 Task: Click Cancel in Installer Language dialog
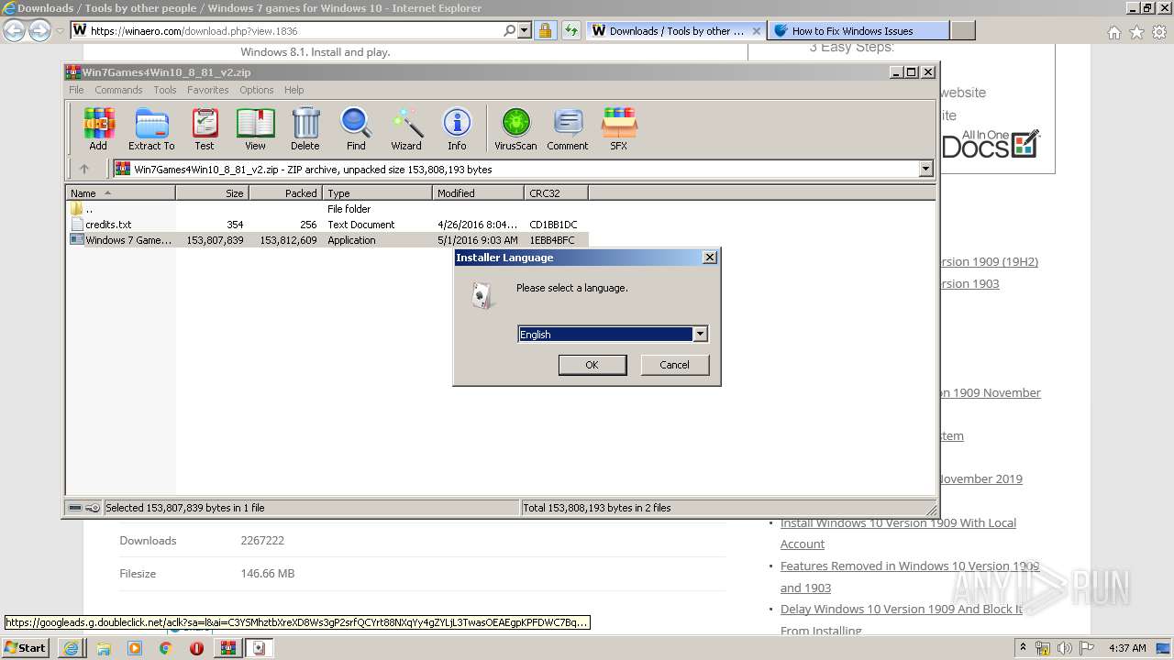pos(674,365)
